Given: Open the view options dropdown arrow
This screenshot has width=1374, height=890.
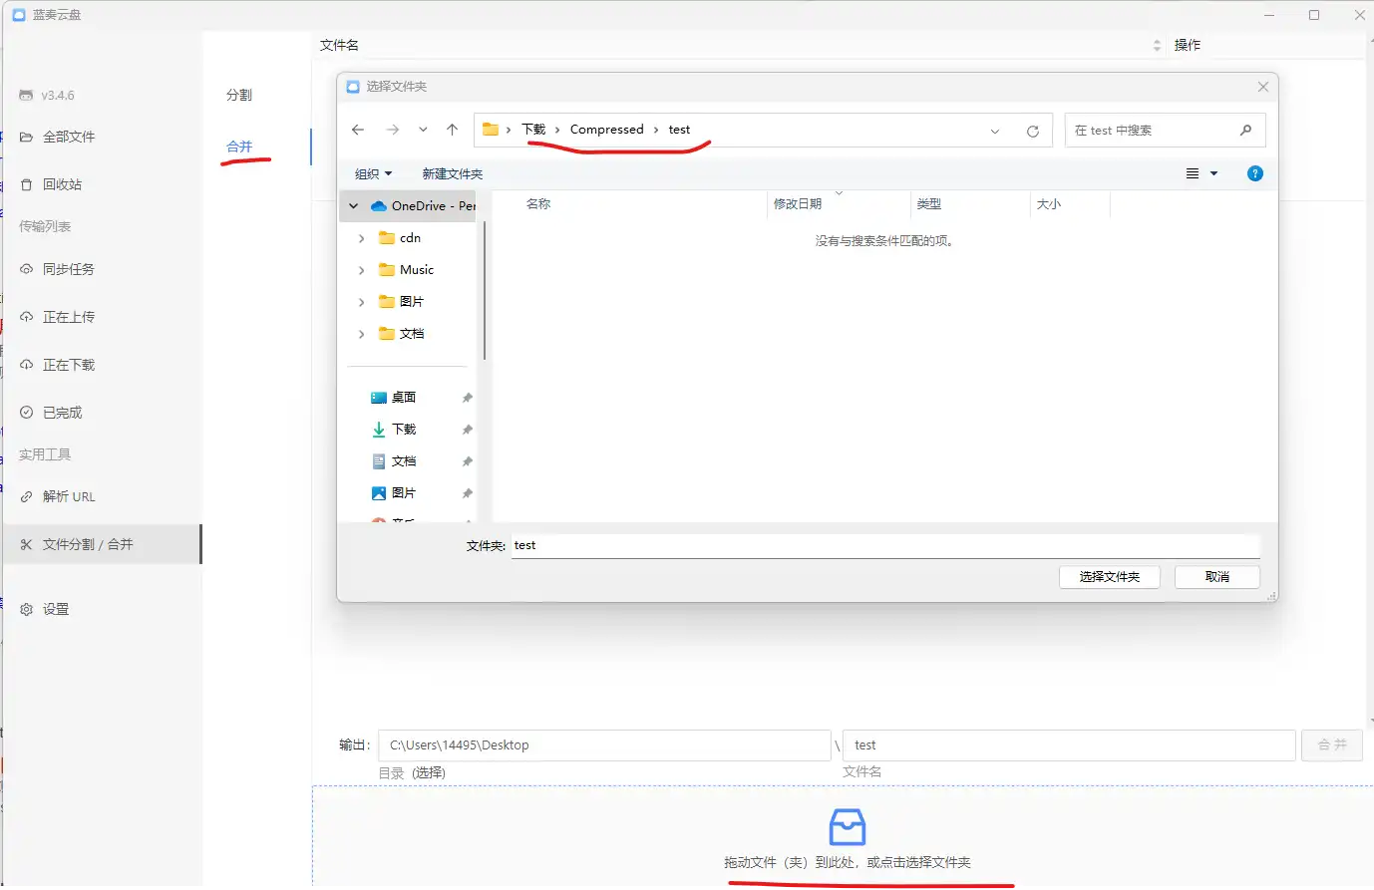Looking at the screenshot, I should coord(1213,173).
